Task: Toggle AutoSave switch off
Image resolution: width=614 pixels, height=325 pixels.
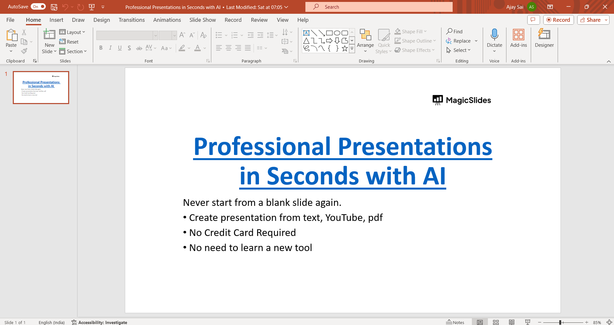Action: (x=38, y=7)
